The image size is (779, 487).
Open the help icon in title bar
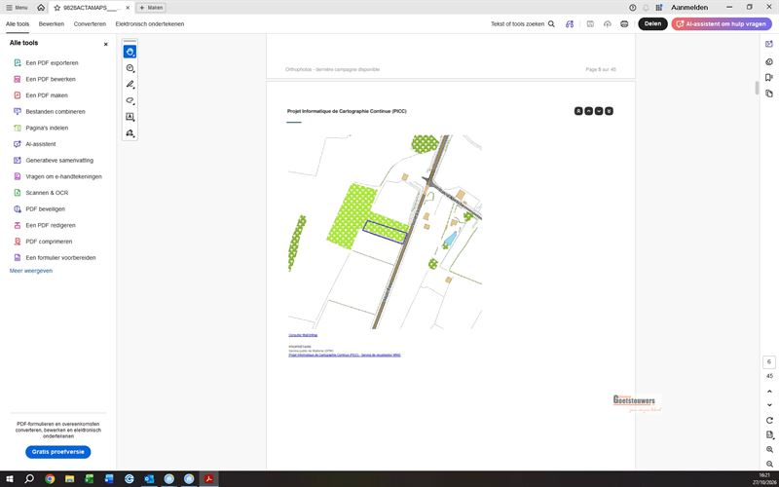[632, 8]
